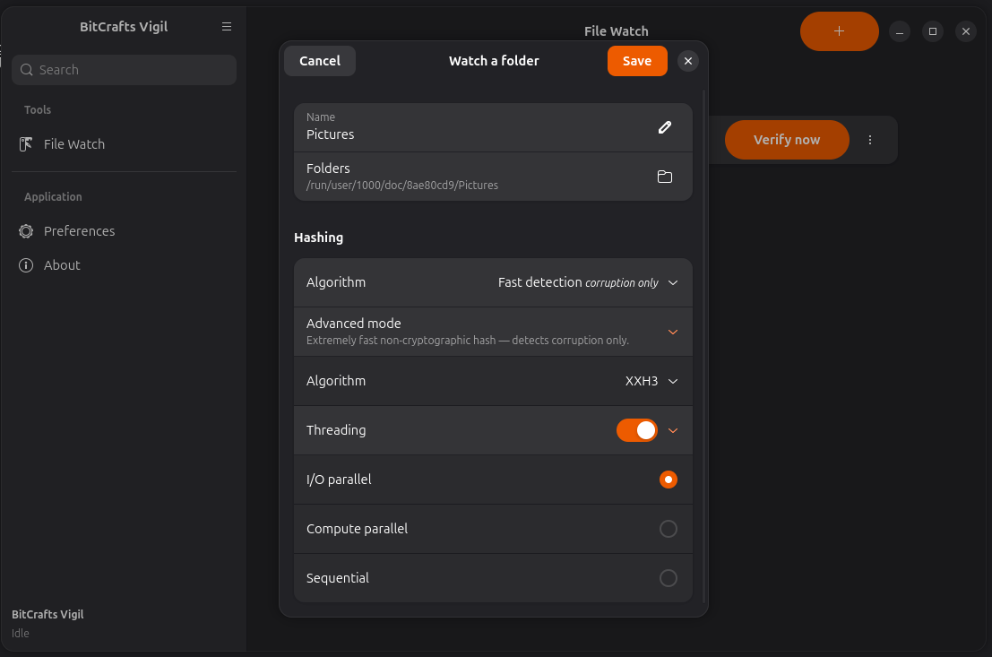Collapse the Advanced mode expander
992x657 pixels.
[673, 332]
